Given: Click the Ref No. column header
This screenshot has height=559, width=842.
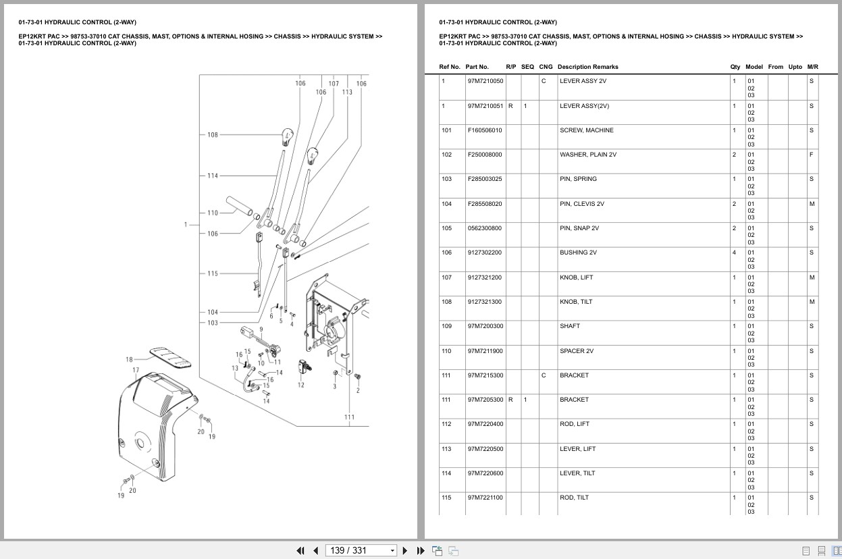Looking at the screenshot, I should 450,67.
